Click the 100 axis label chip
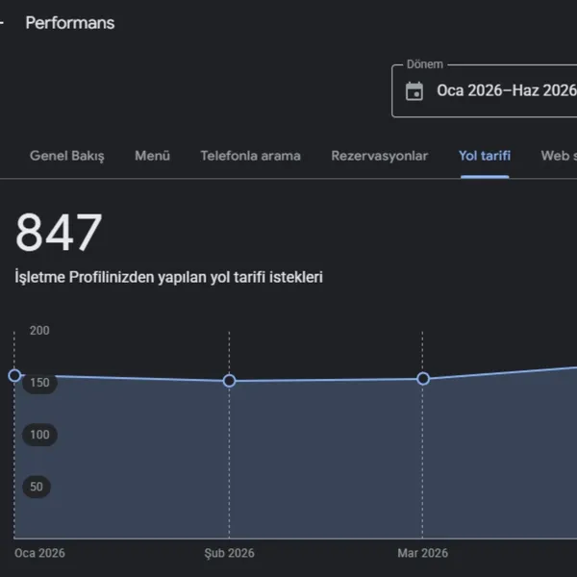577x577 pixels. coord(39,435)
